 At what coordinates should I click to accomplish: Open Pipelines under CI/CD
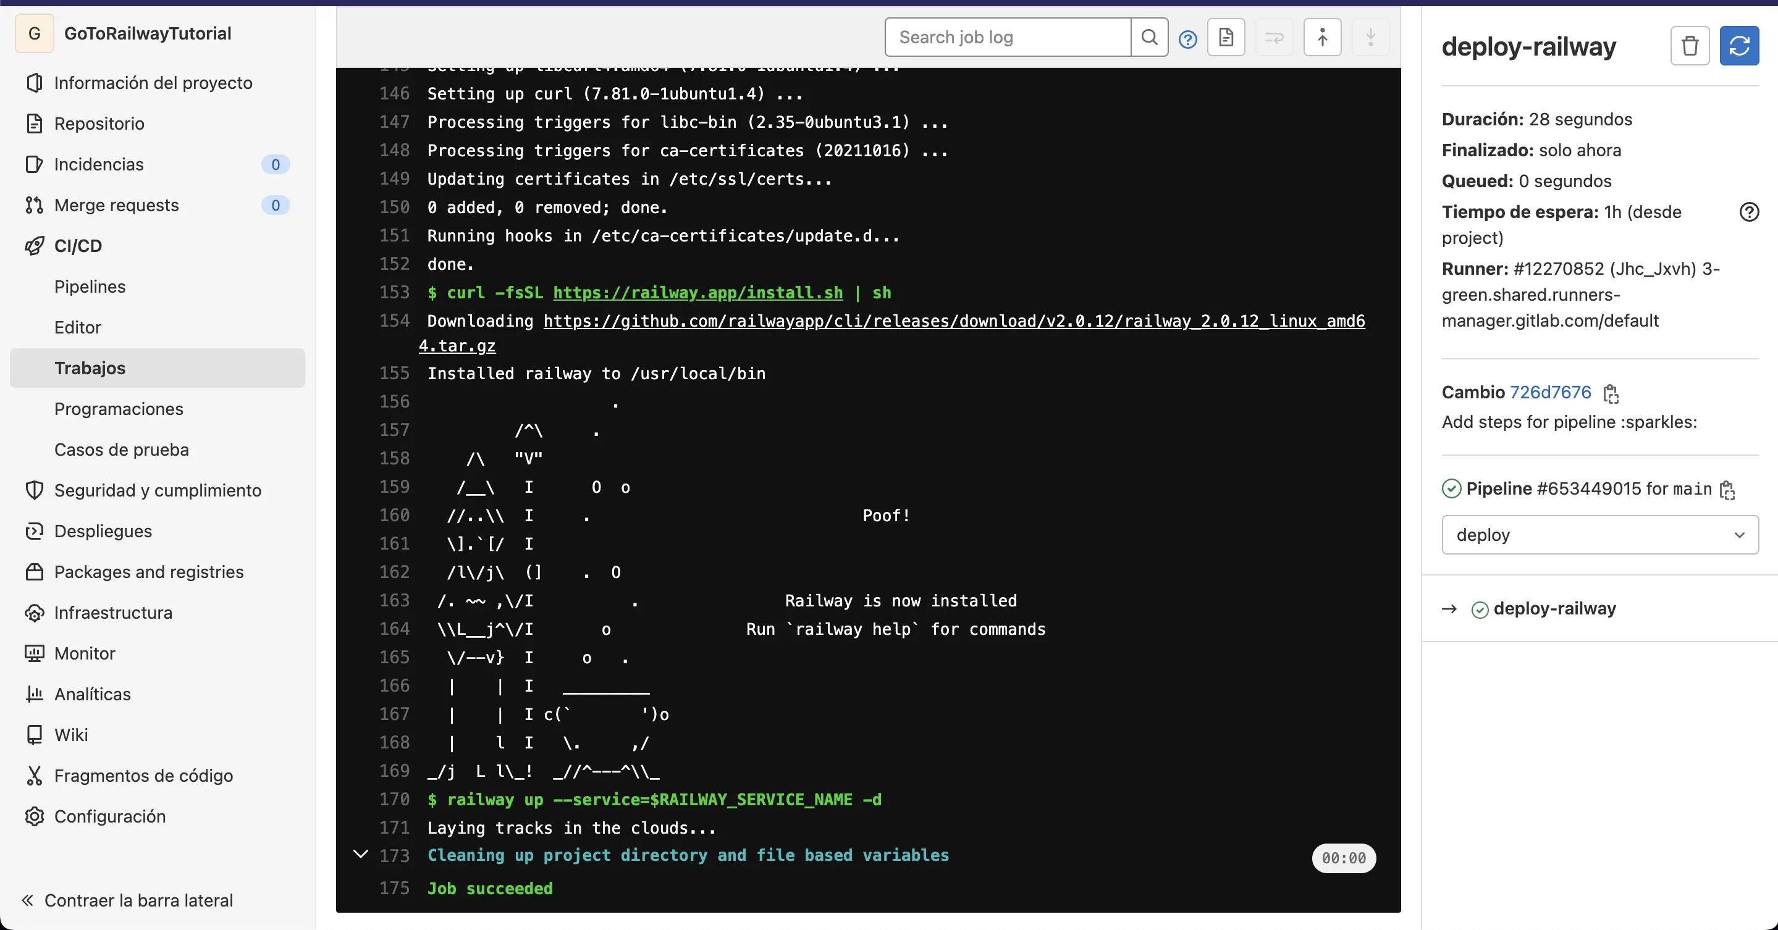pyautogui.click(x=90, y=287)
